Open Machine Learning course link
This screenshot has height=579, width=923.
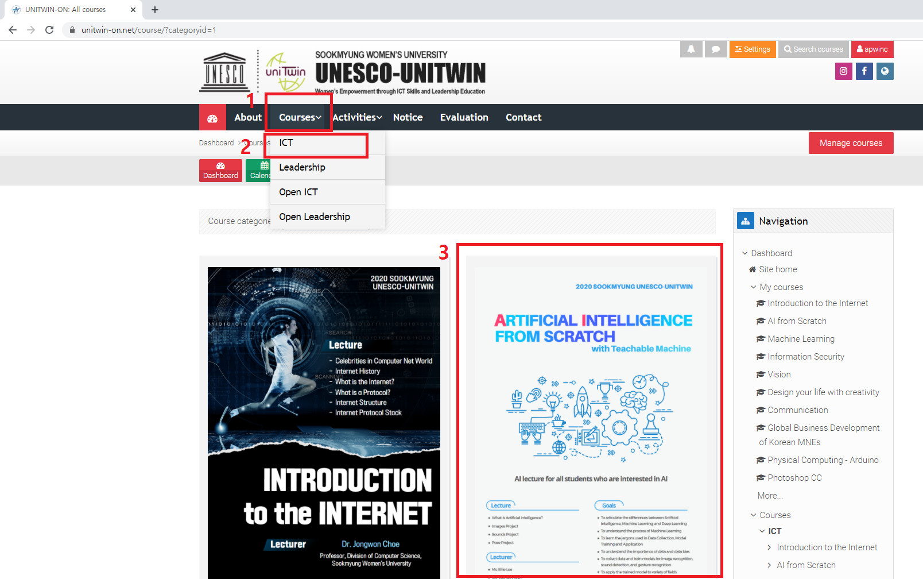click(801, 339)
